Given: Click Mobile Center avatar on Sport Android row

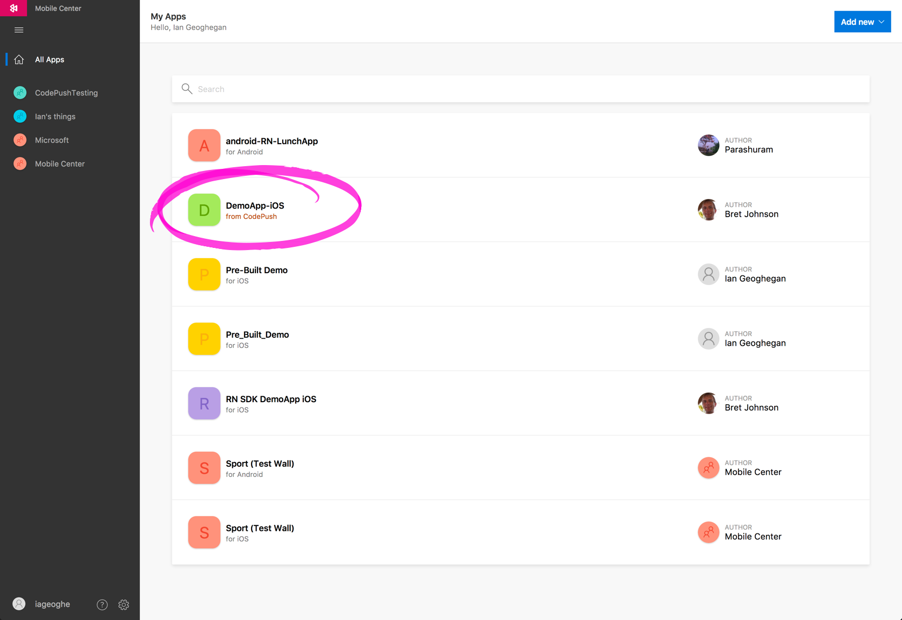Looking at the screenshot, I should pos(708,468).
